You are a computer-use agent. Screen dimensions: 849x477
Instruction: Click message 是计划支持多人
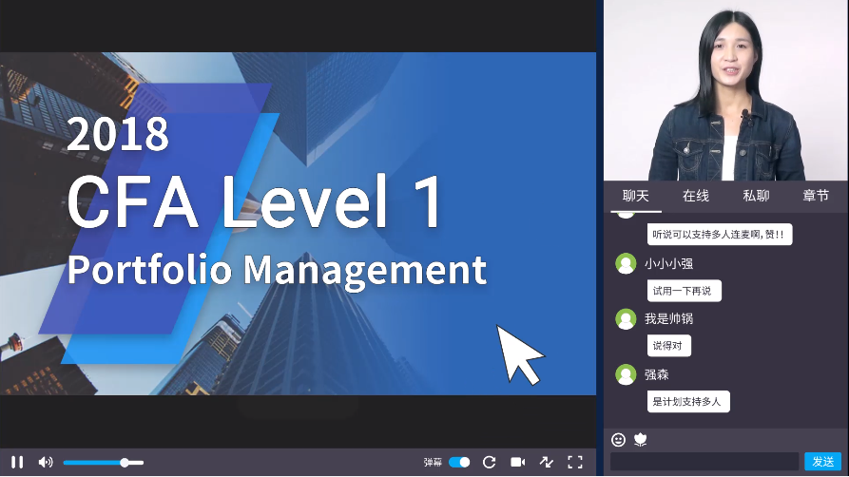(688, 402)
